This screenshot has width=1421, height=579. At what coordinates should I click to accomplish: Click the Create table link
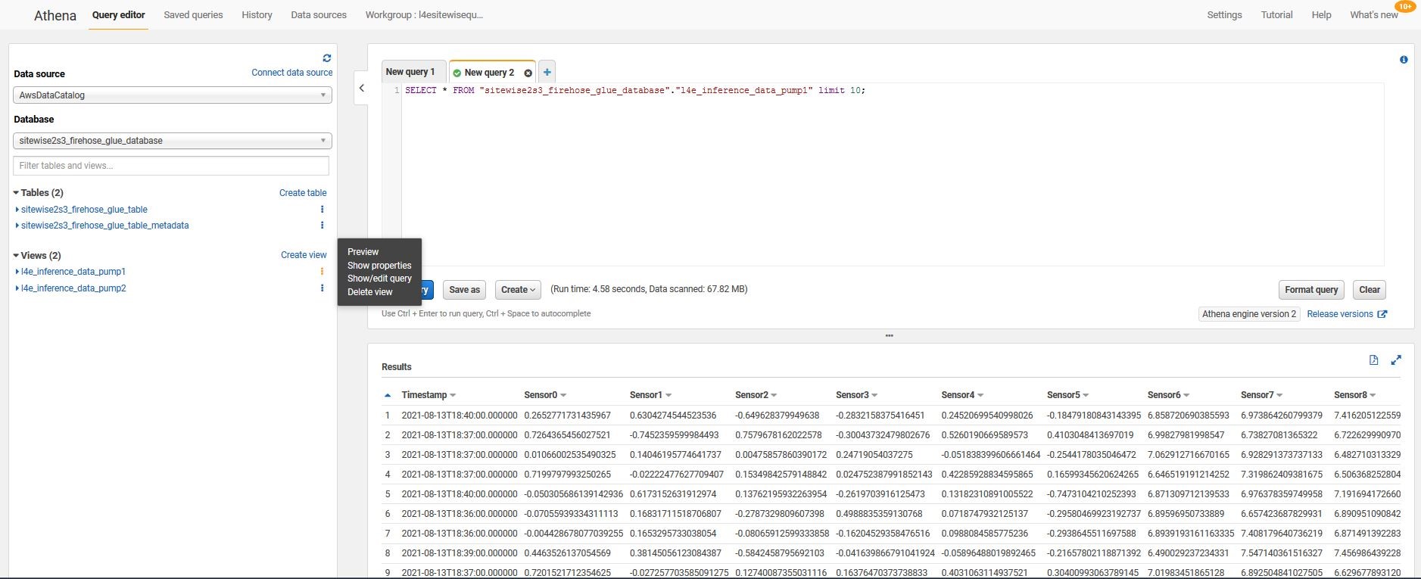(x=303, y=193)
